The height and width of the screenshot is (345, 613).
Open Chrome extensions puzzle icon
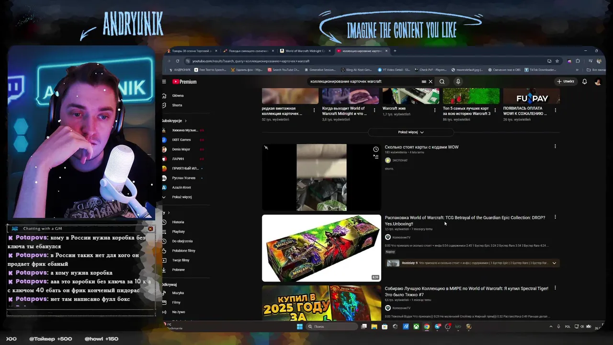point(578,61)
